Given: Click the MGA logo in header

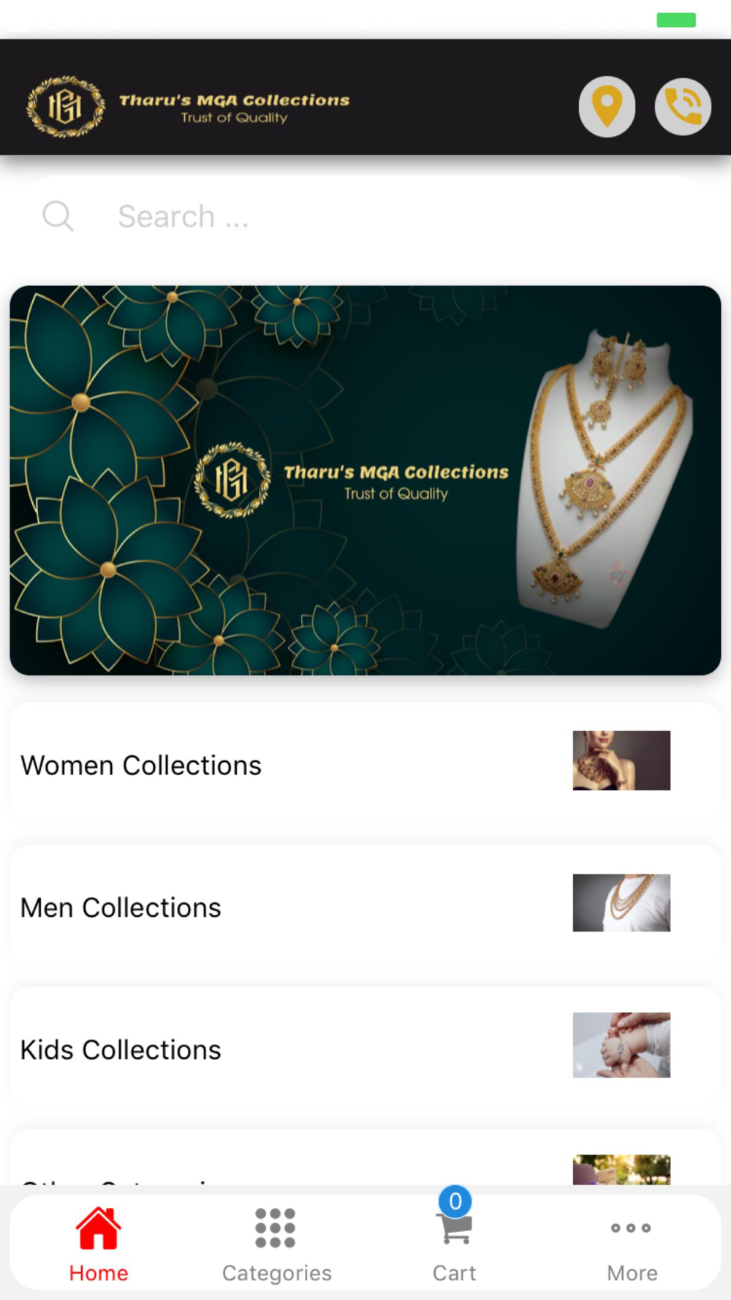Looking at the screenshot, I should 66,107.
